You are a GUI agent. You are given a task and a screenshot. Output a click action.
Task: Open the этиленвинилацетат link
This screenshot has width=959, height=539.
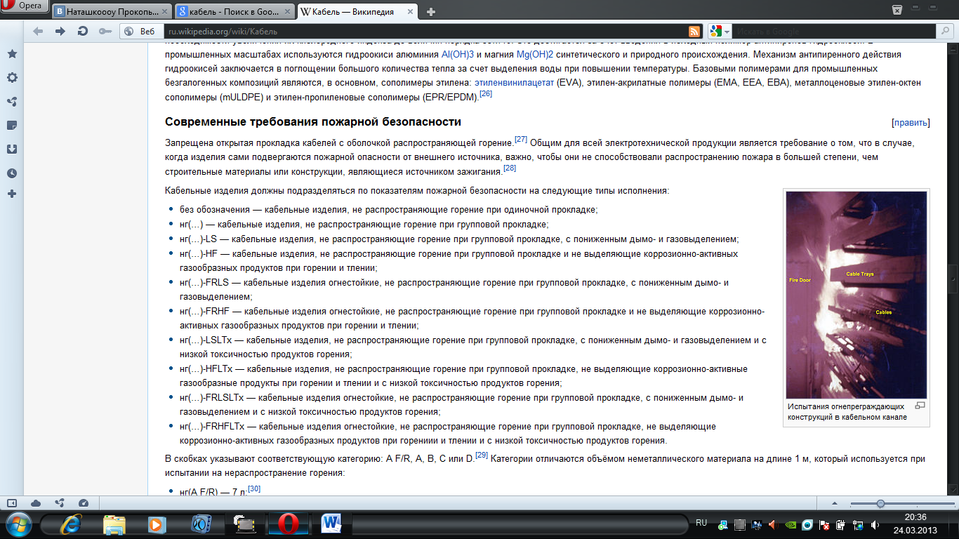click(x=515, y=83)
